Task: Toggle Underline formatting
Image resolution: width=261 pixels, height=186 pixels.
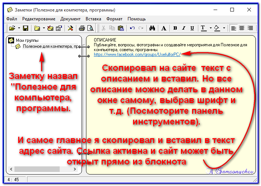Action: point(192,28)
